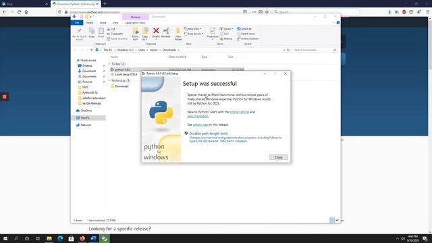Screen dimensions: 432x243
Task: Open the what's new link
Action: point(200,125)
